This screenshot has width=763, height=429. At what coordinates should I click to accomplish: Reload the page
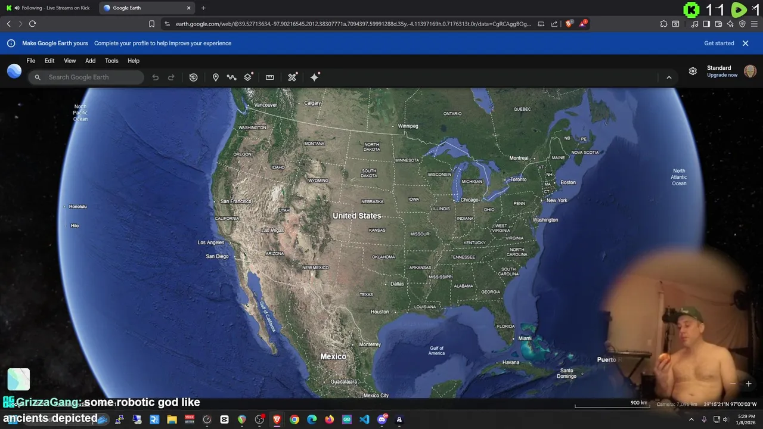(x=32, y=24)
